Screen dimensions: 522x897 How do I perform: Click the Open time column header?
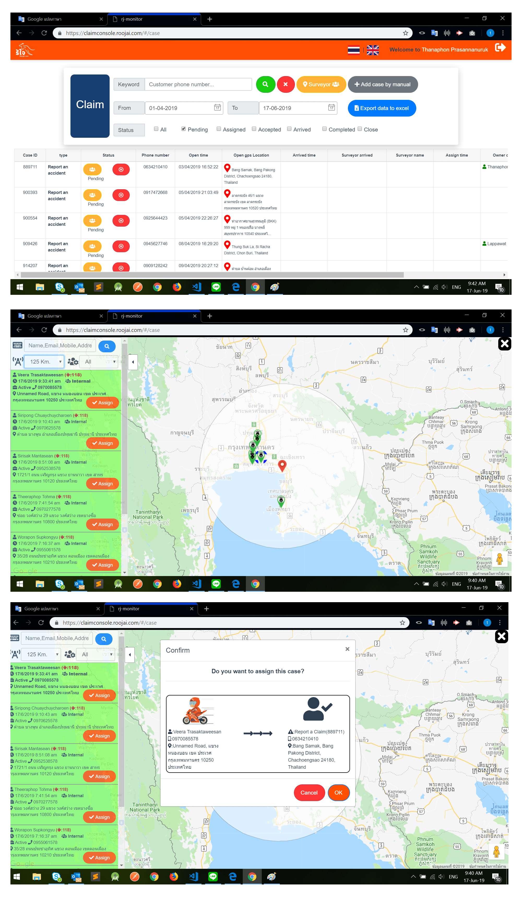(198, 155)
